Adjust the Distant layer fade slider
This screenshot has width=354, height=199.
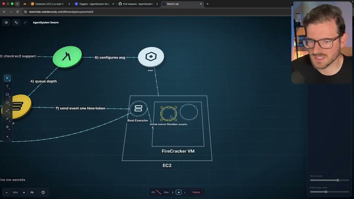tap(329, 192)
